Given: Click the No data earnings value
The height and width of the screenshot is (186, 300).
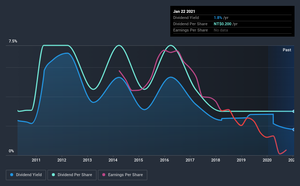Looking at the screenshot, I should [221, 30].
